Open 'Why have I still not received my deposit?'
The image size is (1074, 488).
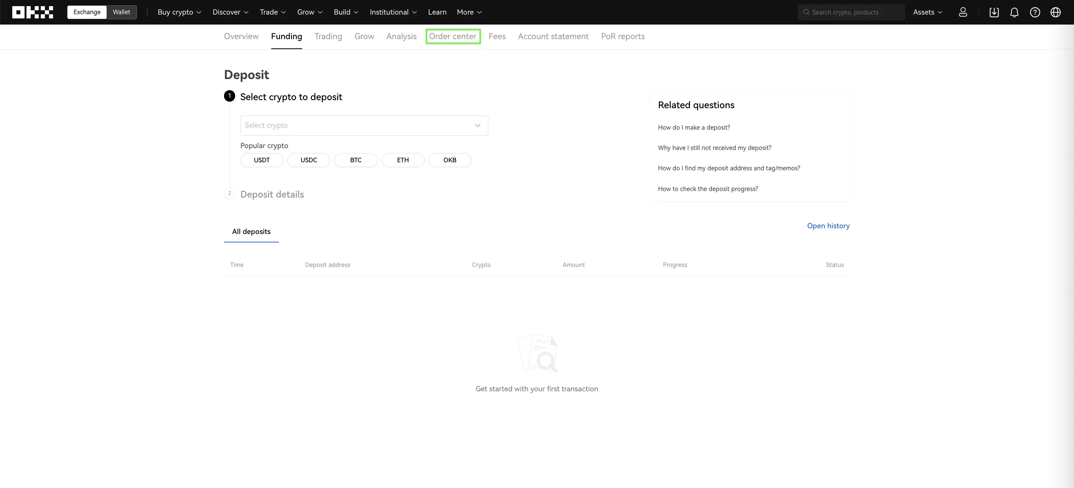click(715, 148)
